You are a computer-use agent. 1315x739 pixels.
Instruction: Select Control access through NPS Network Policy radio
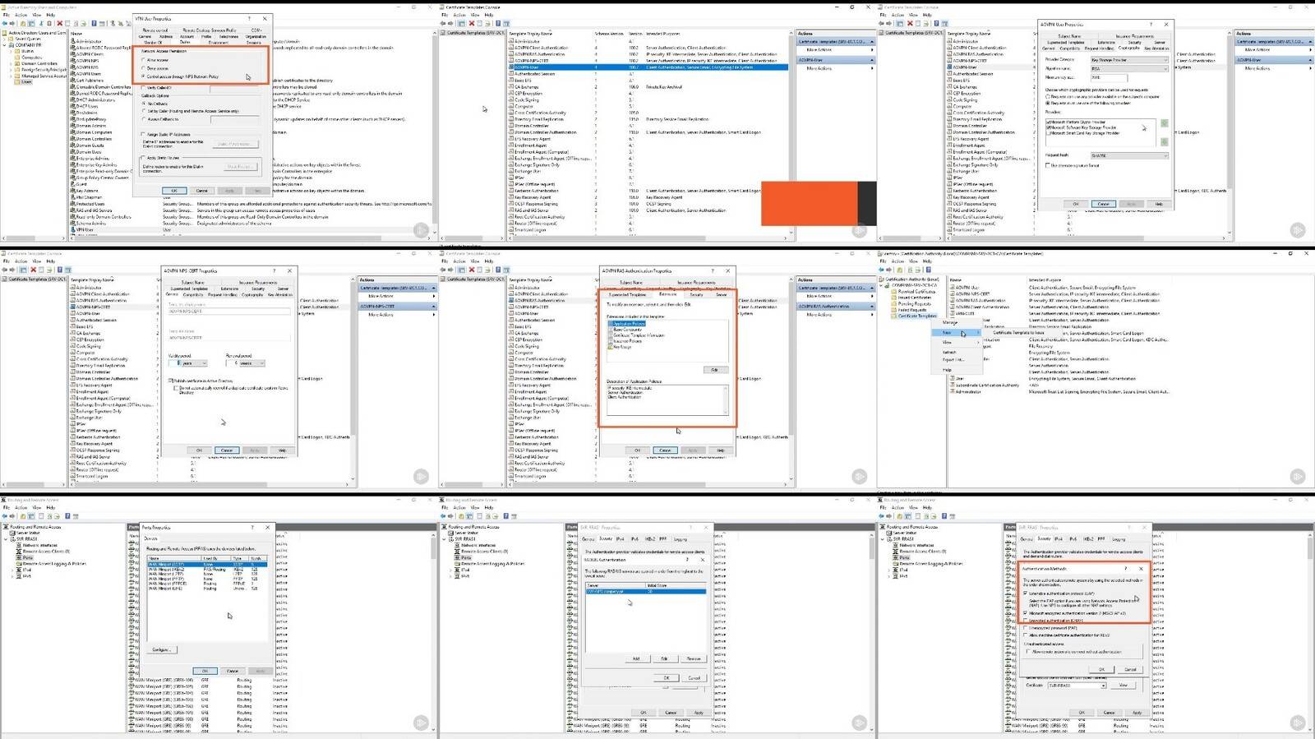pos(144,76)
